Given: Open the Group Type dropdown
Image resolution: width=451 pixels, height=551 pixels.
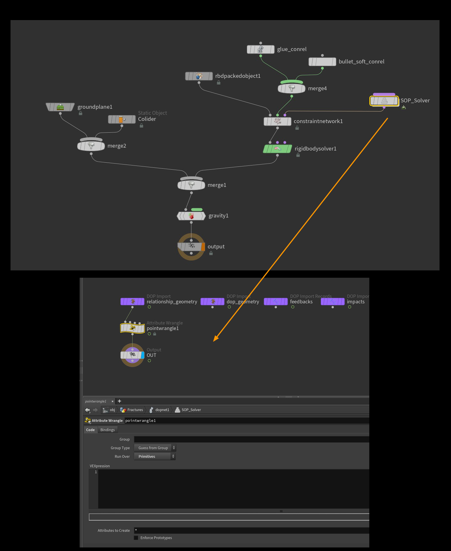Looking at the screenshot, I should click(155, 448).
